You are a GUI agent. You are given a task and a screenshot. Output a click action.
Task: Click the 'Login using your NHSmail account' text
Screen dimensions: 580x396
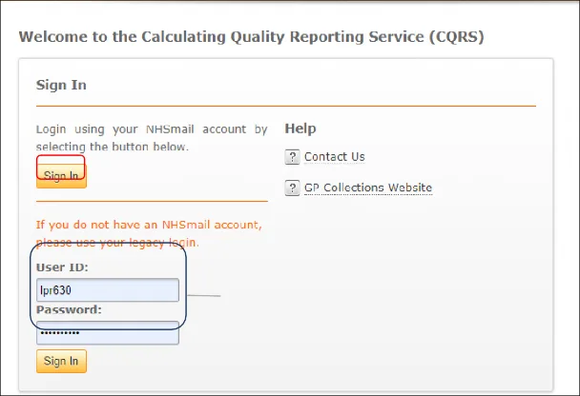(152, 138)
